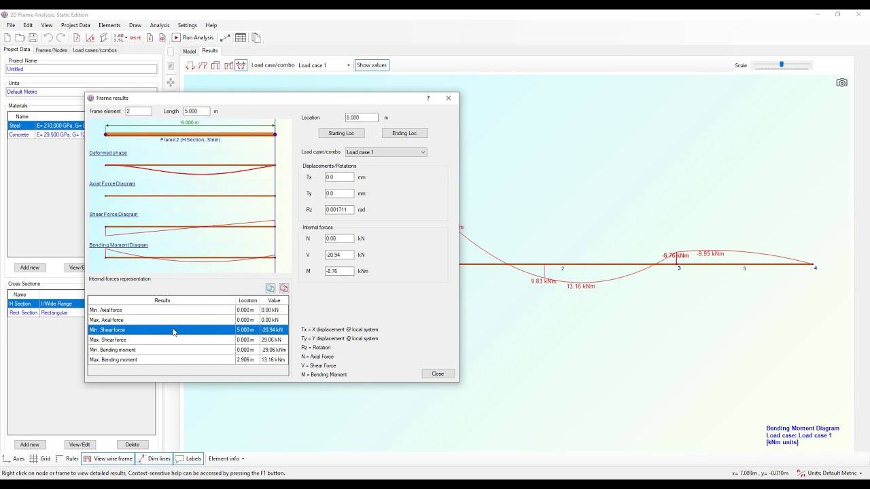870x489 pixels.
Task: Toggle Grid display
Action: (40, 458)
